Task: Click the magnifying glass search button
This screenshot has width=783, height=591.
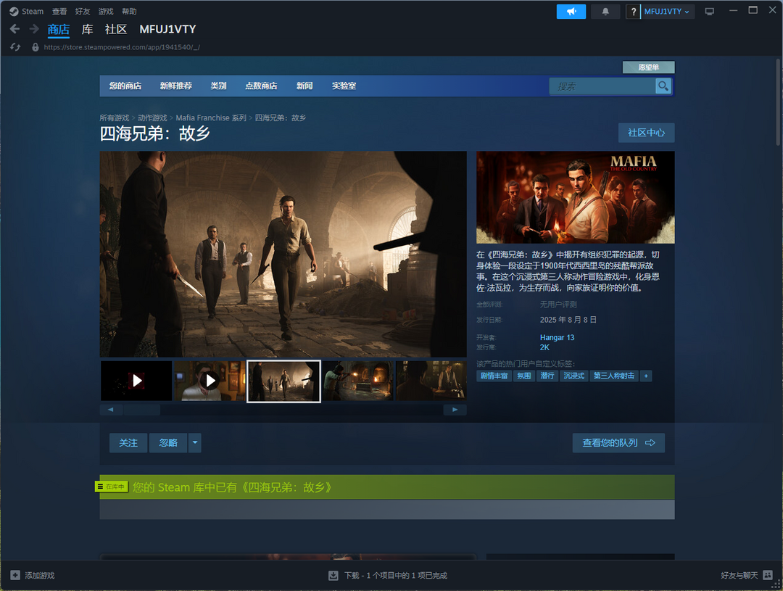Action: tap(663, 86)
